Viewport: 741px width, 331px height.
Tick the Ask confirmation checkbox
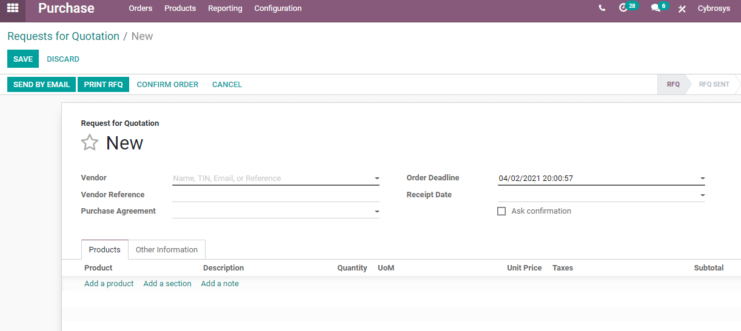pos(501,211)
